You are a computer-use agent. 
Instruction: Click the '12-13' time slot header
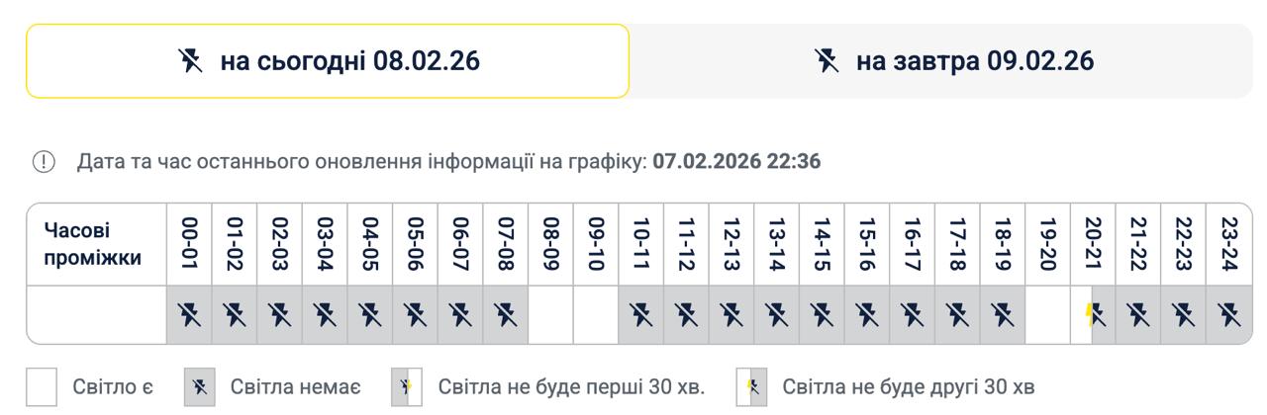tap(731, 244)
